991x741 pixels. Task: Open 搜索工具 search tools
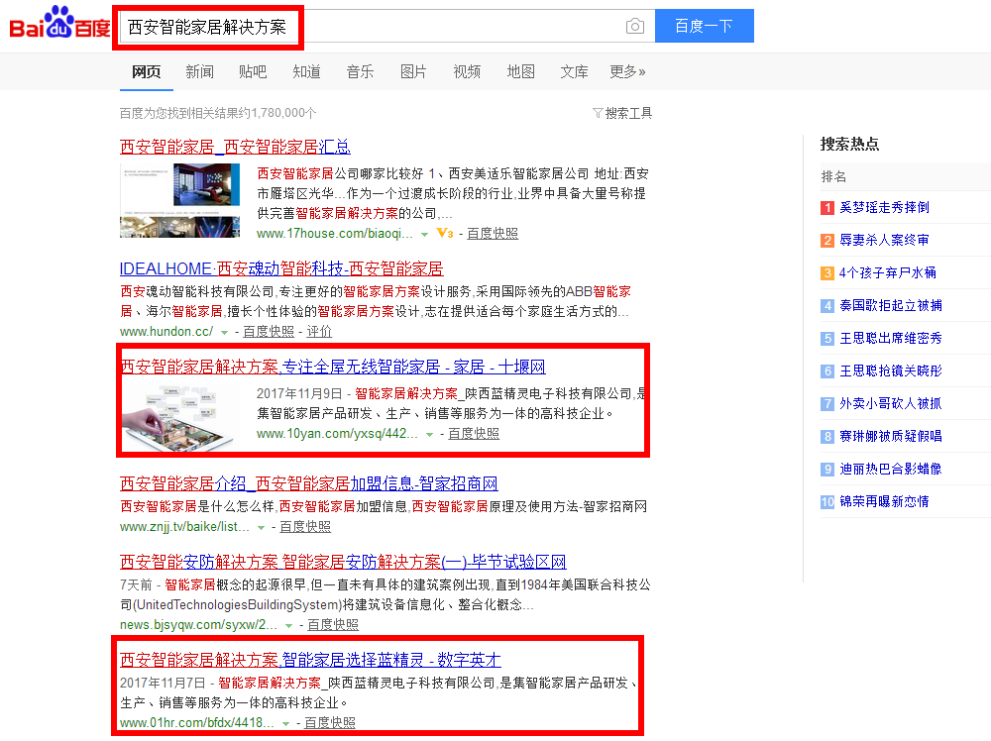[622, 114]
